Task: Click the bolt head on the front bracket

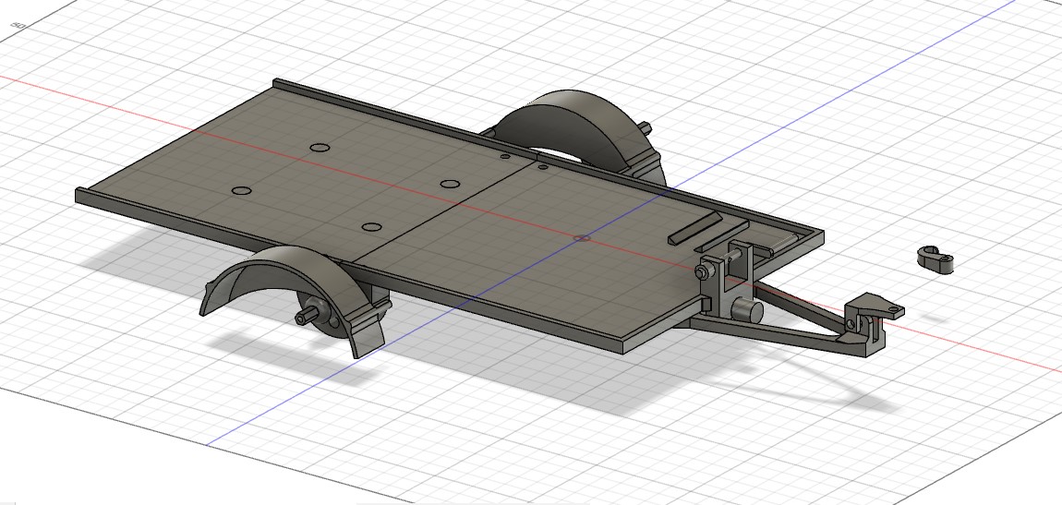Action: pyautogui.click(x=701, y=272)
